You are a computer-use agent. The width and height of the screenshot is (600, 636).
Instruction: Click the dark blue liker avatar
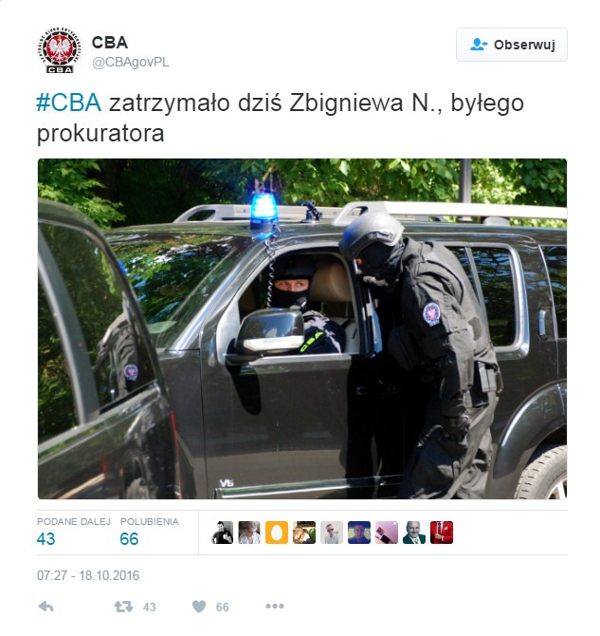click(x=359, y=533)
